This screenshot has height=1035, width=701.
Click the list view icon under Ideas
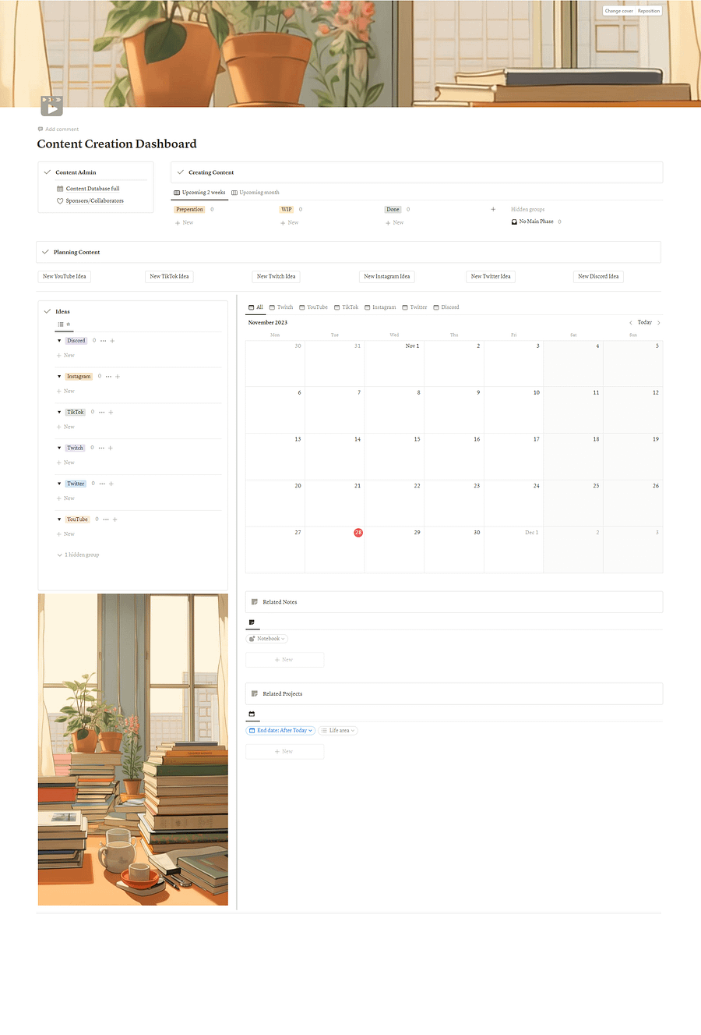61,324
